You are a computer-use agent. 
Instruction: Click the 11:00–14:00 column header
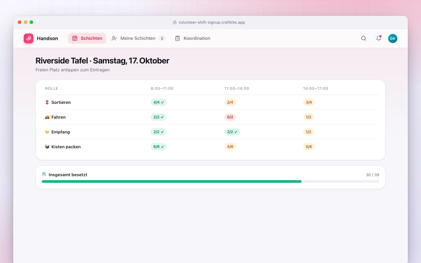click(x=237, y=88)
